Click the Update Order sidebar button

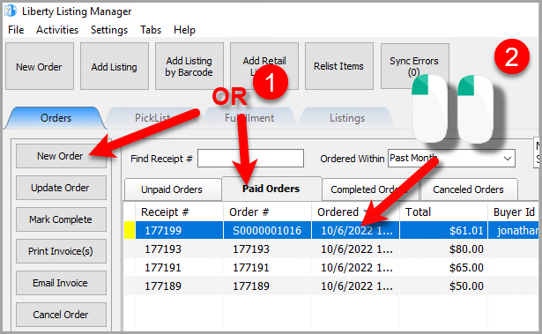pyautogui.click(x=61, y=188)
